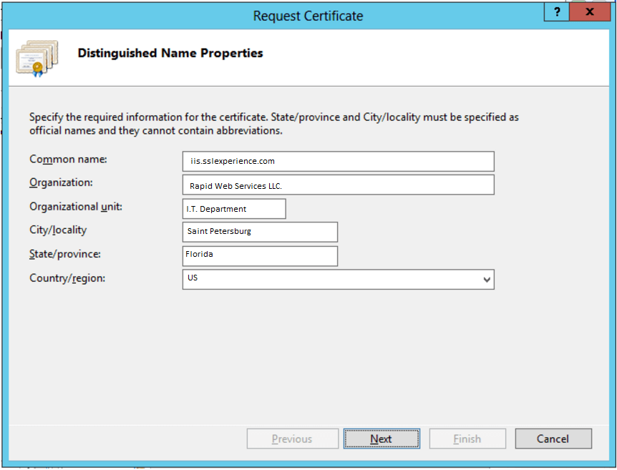Click the Country/region label
This screenshot has height=470, width=617.
click(x=67, y=278)
